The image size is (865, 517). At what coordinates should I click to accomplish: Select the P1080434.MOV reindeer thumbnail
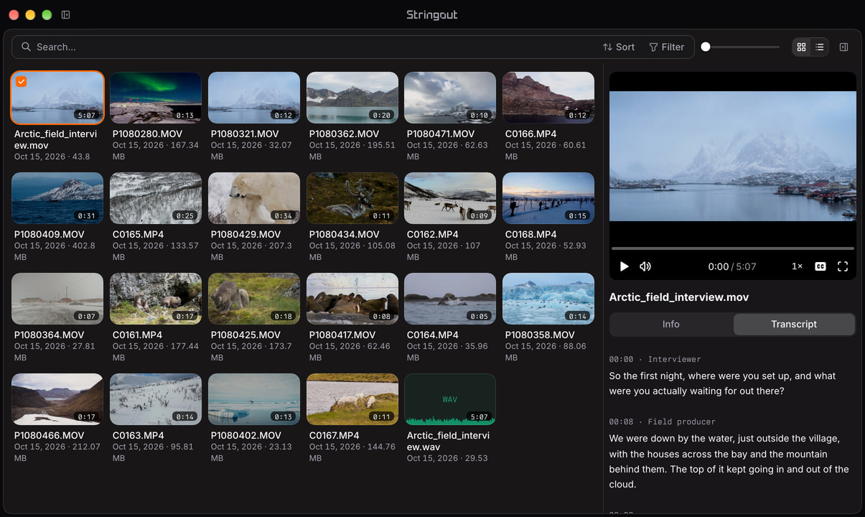[x=352, y=198]
